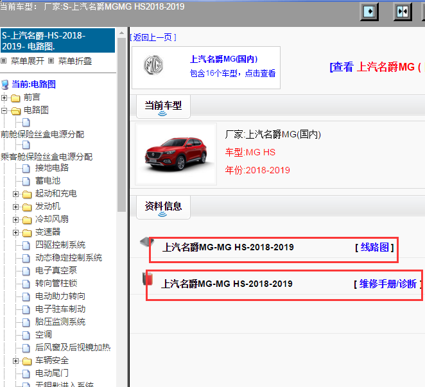Open 乘客舱保险丝盒电源分配 tree item
The height and width of the screenshot is (387, 425).
click(46, 157)
